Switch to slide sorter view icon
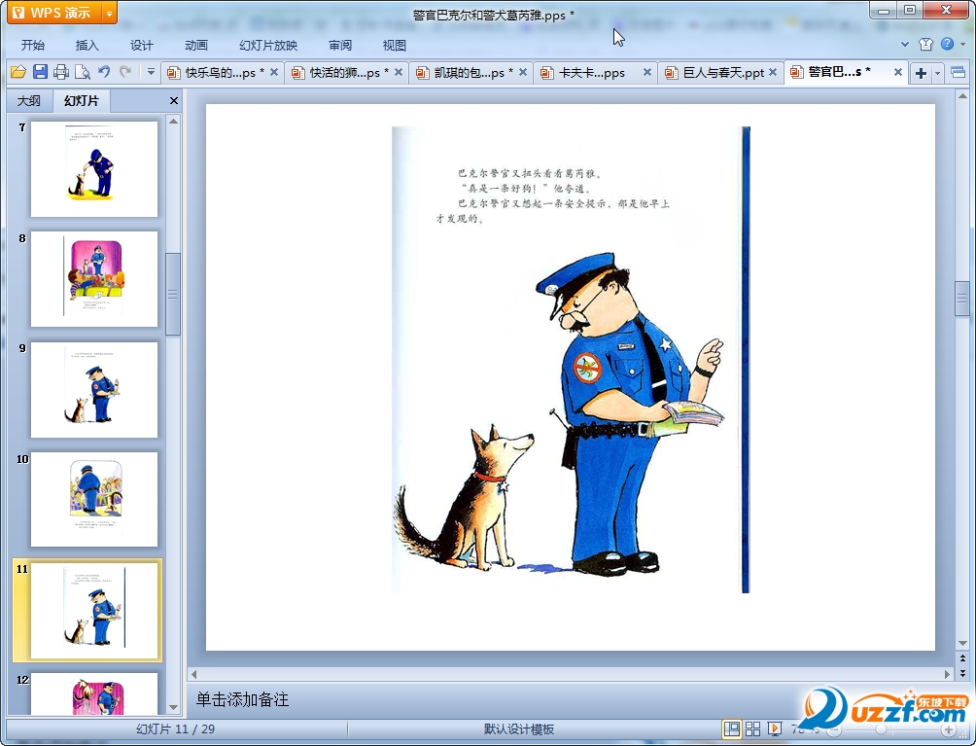The height and width of the screenshot is (746, 976). click(x=752, y=728)
